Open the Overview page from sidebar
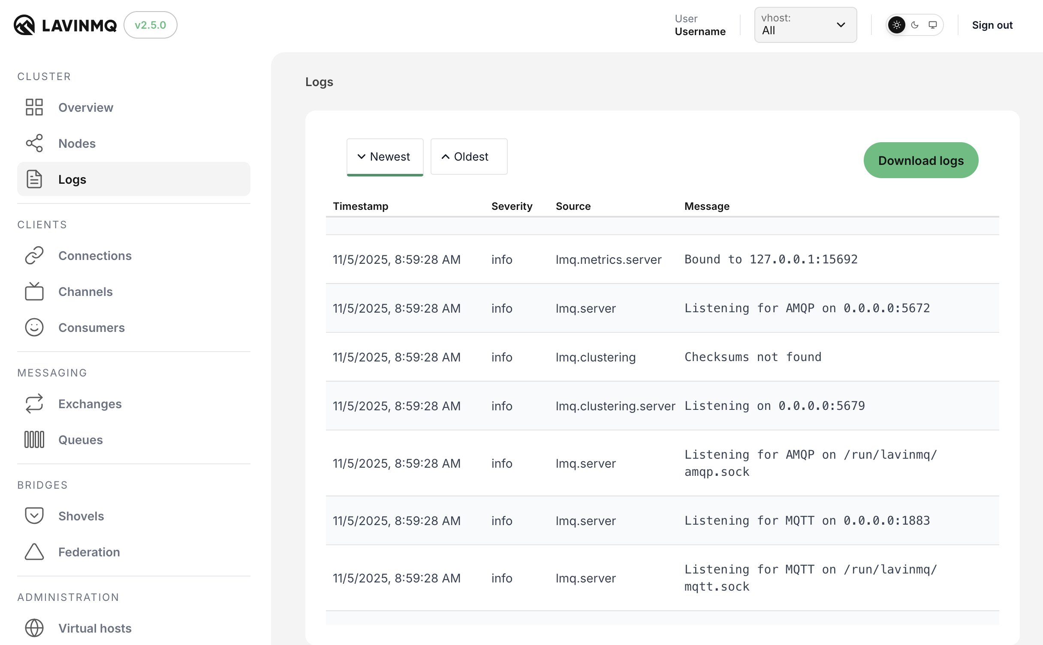The image size is (1043, 645). click(x=86, y=107)
